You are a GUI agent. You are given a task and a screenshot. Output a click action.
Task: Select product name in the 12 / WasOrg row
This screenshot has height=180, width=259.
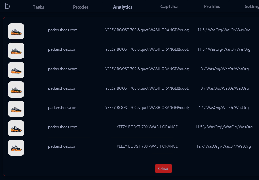click(147, 108)
